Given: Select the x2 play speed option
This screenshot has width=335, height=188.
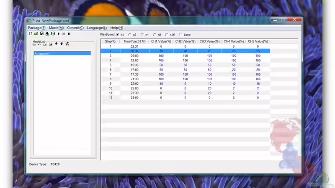Looking at the screenshot, I should pyautogui.click(x=130, y=35).
